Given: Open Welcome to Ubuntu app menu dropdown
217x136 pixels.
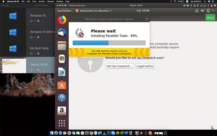Looking at the screenshot, I should click(x=94, y=11).
